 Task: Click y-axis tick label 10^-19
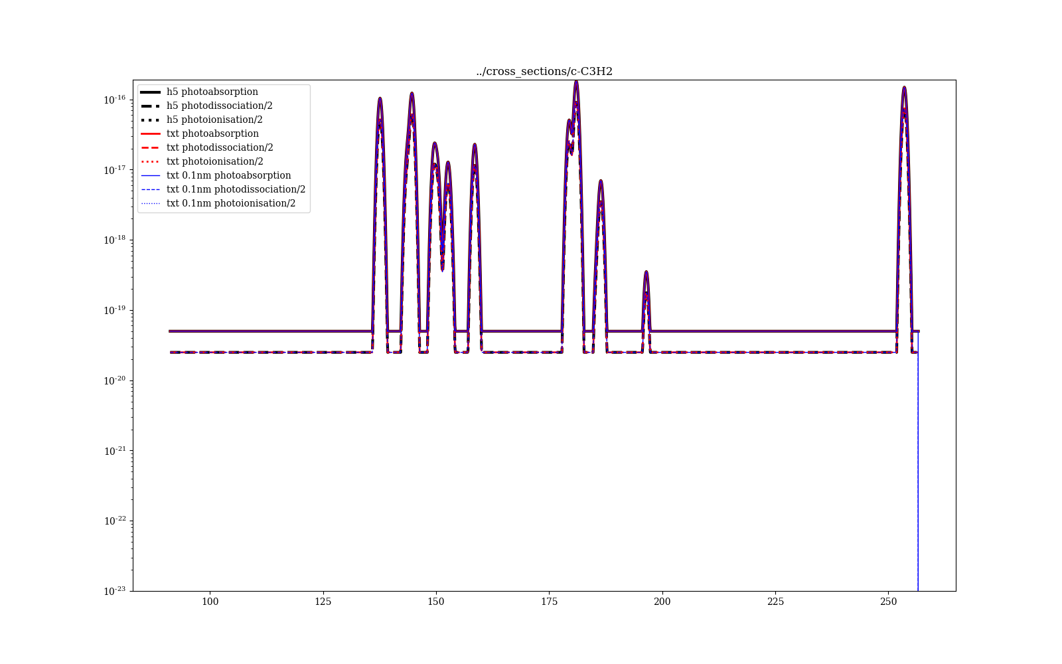[x=114, y=310]
